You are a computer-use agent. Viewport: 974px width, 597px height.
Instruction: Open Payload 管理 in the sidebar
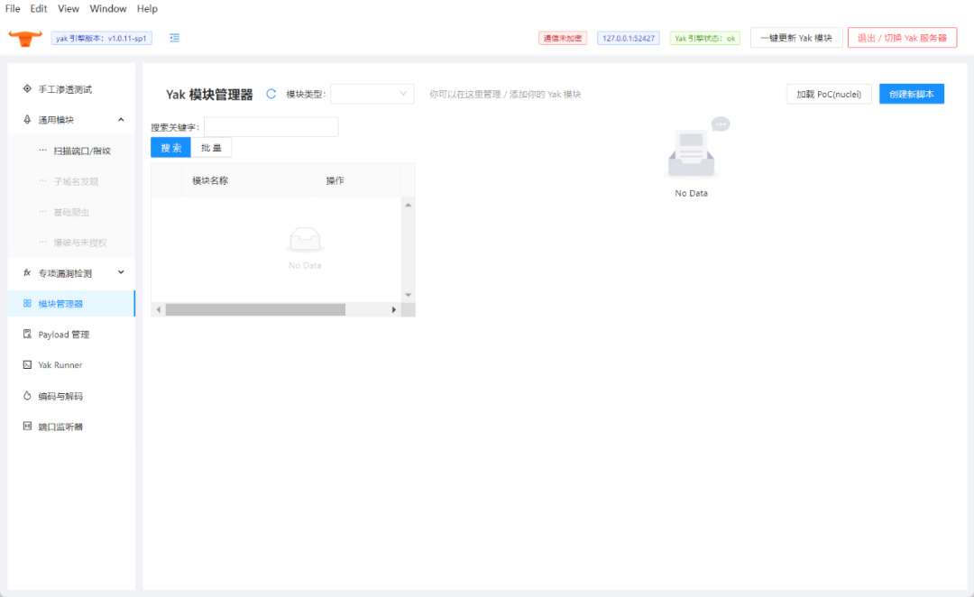pos(71,335)
